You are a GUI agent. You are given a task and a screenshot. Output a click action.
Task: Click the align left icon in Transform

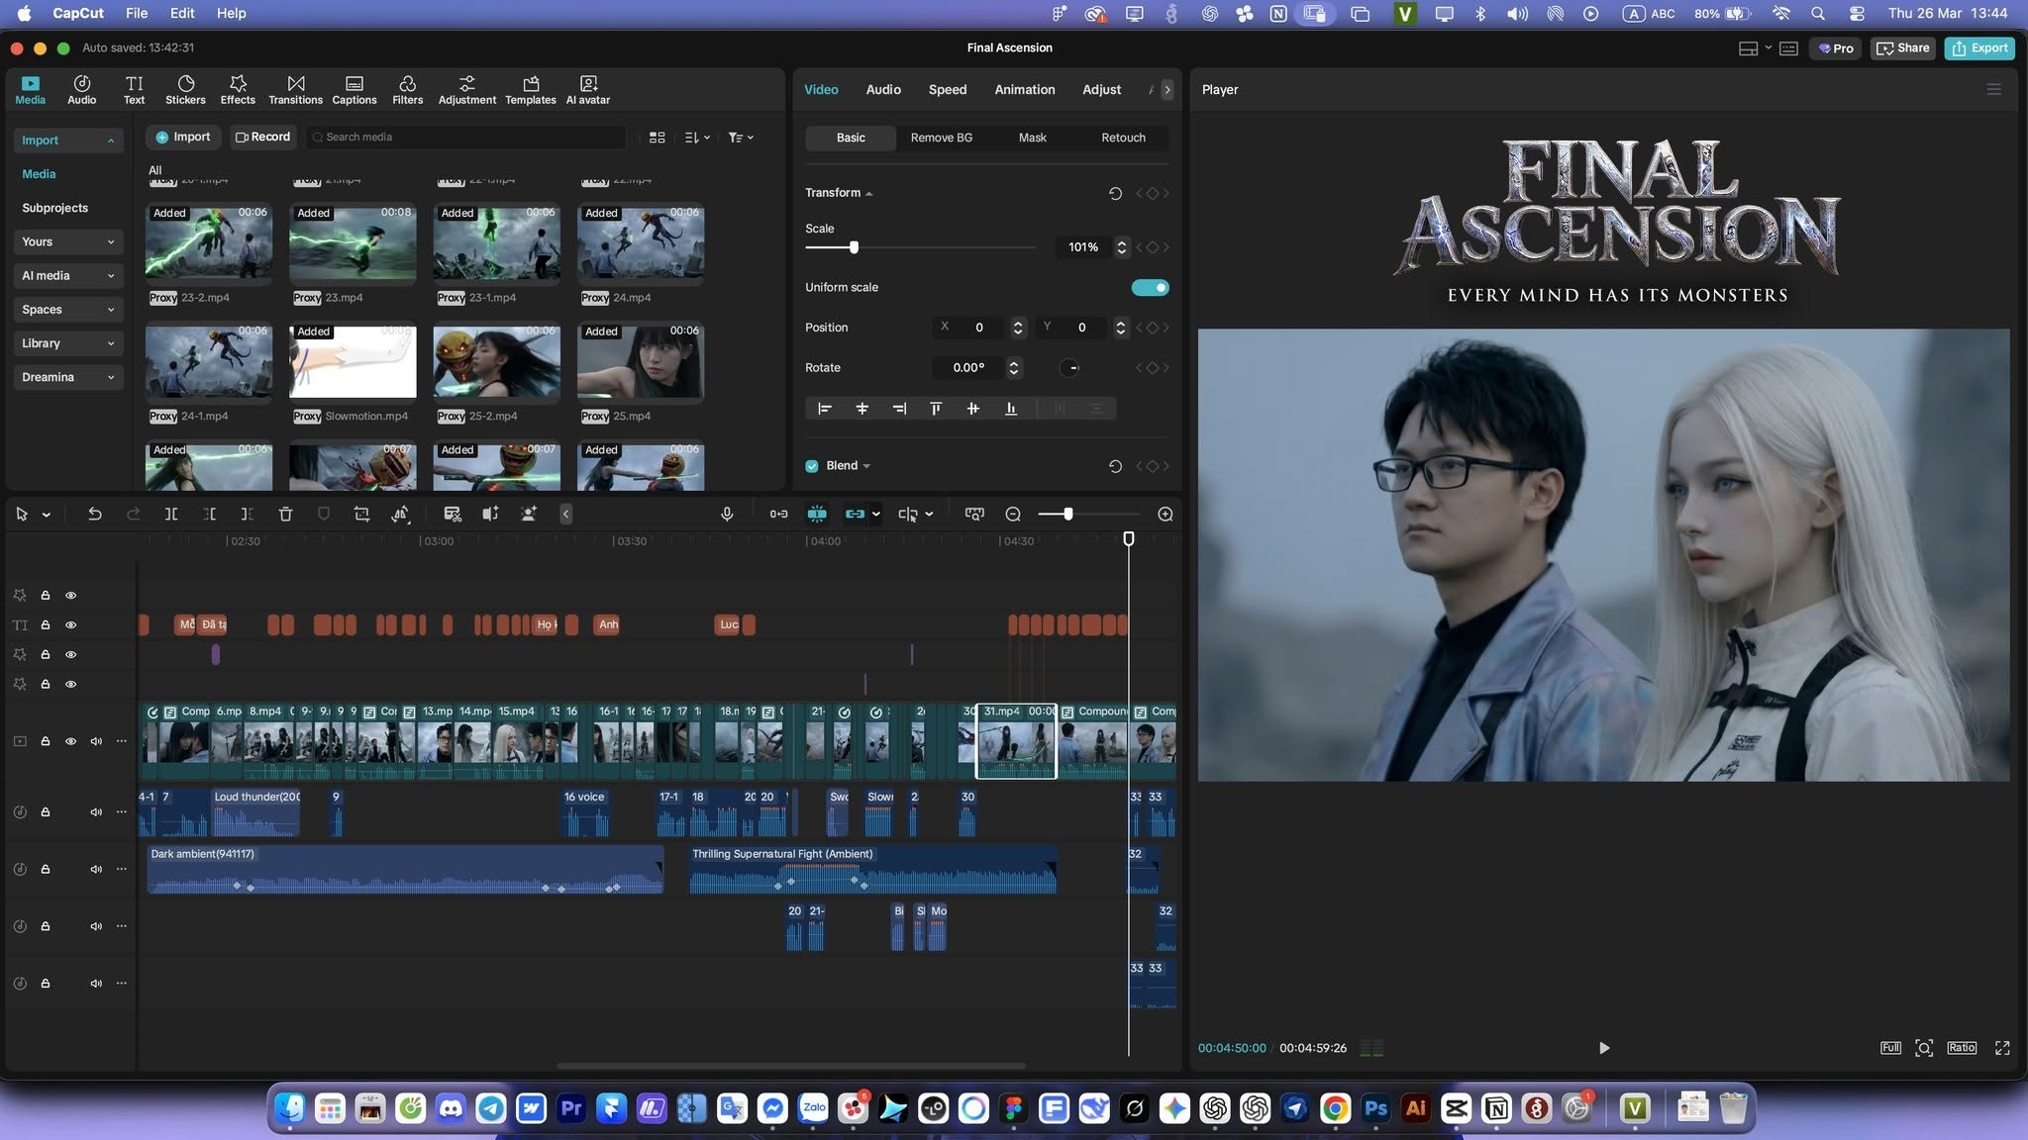(x=824, y=409)
